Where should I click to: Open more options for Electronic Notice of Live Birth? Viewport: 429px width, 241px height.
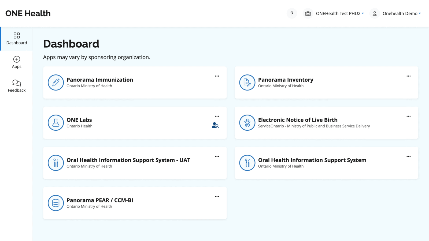click(408, 116)
